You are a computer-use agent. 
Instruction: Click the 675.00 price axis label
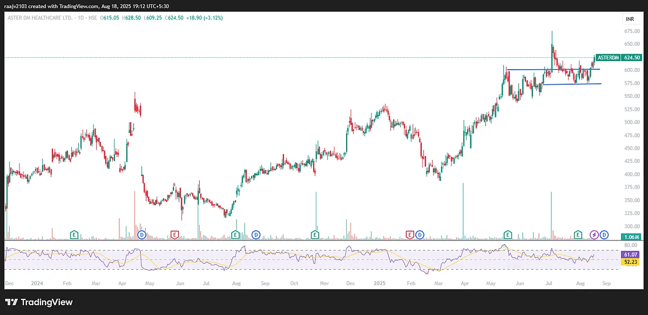click(x=631, y=31)
